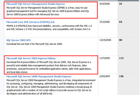Open Microsoft SQL Server 2005 Express Edition link
The image size is (140, 95).
(x=31, y=58)
